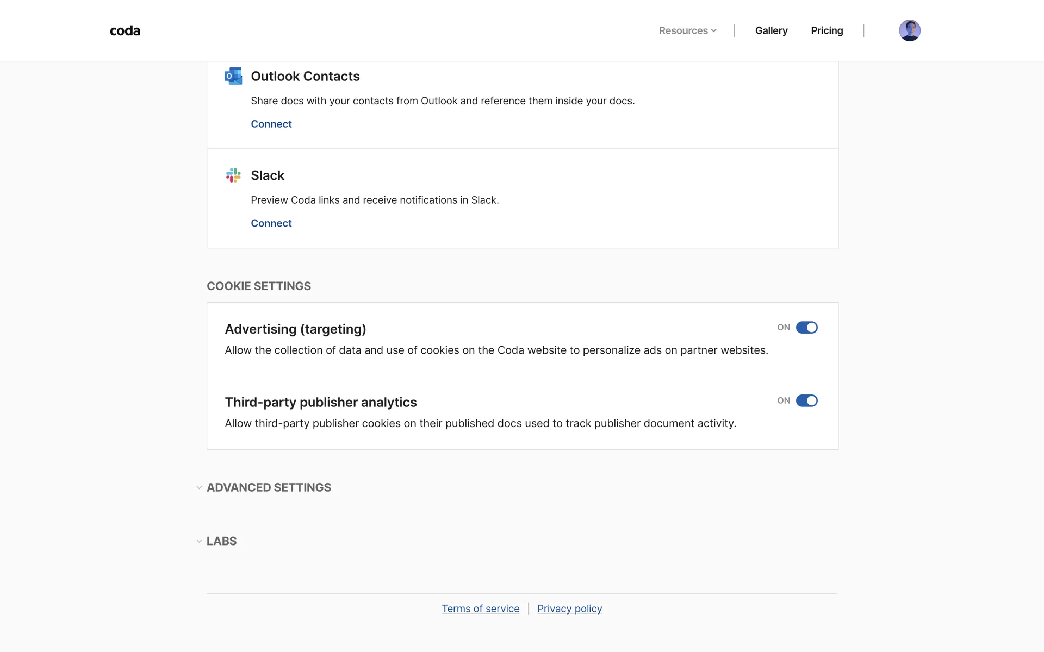Image resolution: width=1044 pixels, height=652 pixels.
Task: Toggle Advertising targeting cookies off
Action: pos(806,328)
